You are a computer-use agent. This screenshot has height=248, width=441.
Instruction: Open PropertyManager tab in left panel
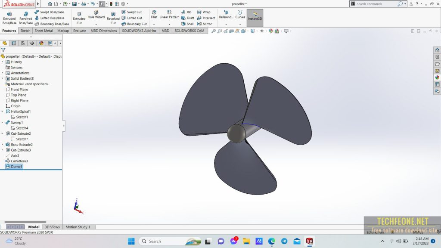(x=14, y=43)
